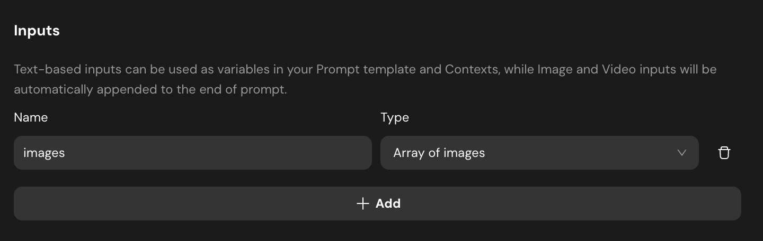Delete the images input with trash icon
The width and height of the screenshot is (763, 241).
click(724, 153)
